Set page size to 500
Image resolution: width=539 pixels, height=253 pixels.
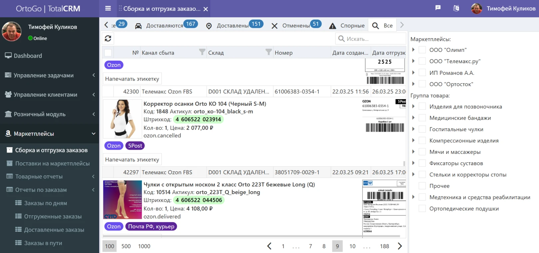(126, 246)
